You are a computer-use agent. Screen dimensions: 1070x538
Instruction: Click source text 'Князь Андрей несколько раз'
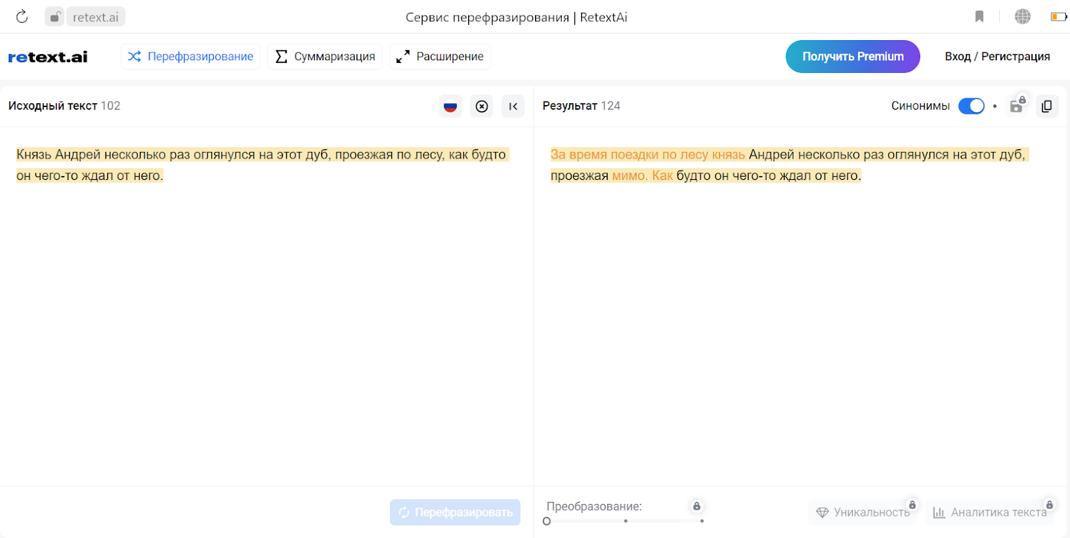(103, 155)
